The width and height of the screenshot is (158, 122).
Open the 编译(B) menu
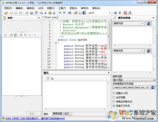tap(31, 8)
